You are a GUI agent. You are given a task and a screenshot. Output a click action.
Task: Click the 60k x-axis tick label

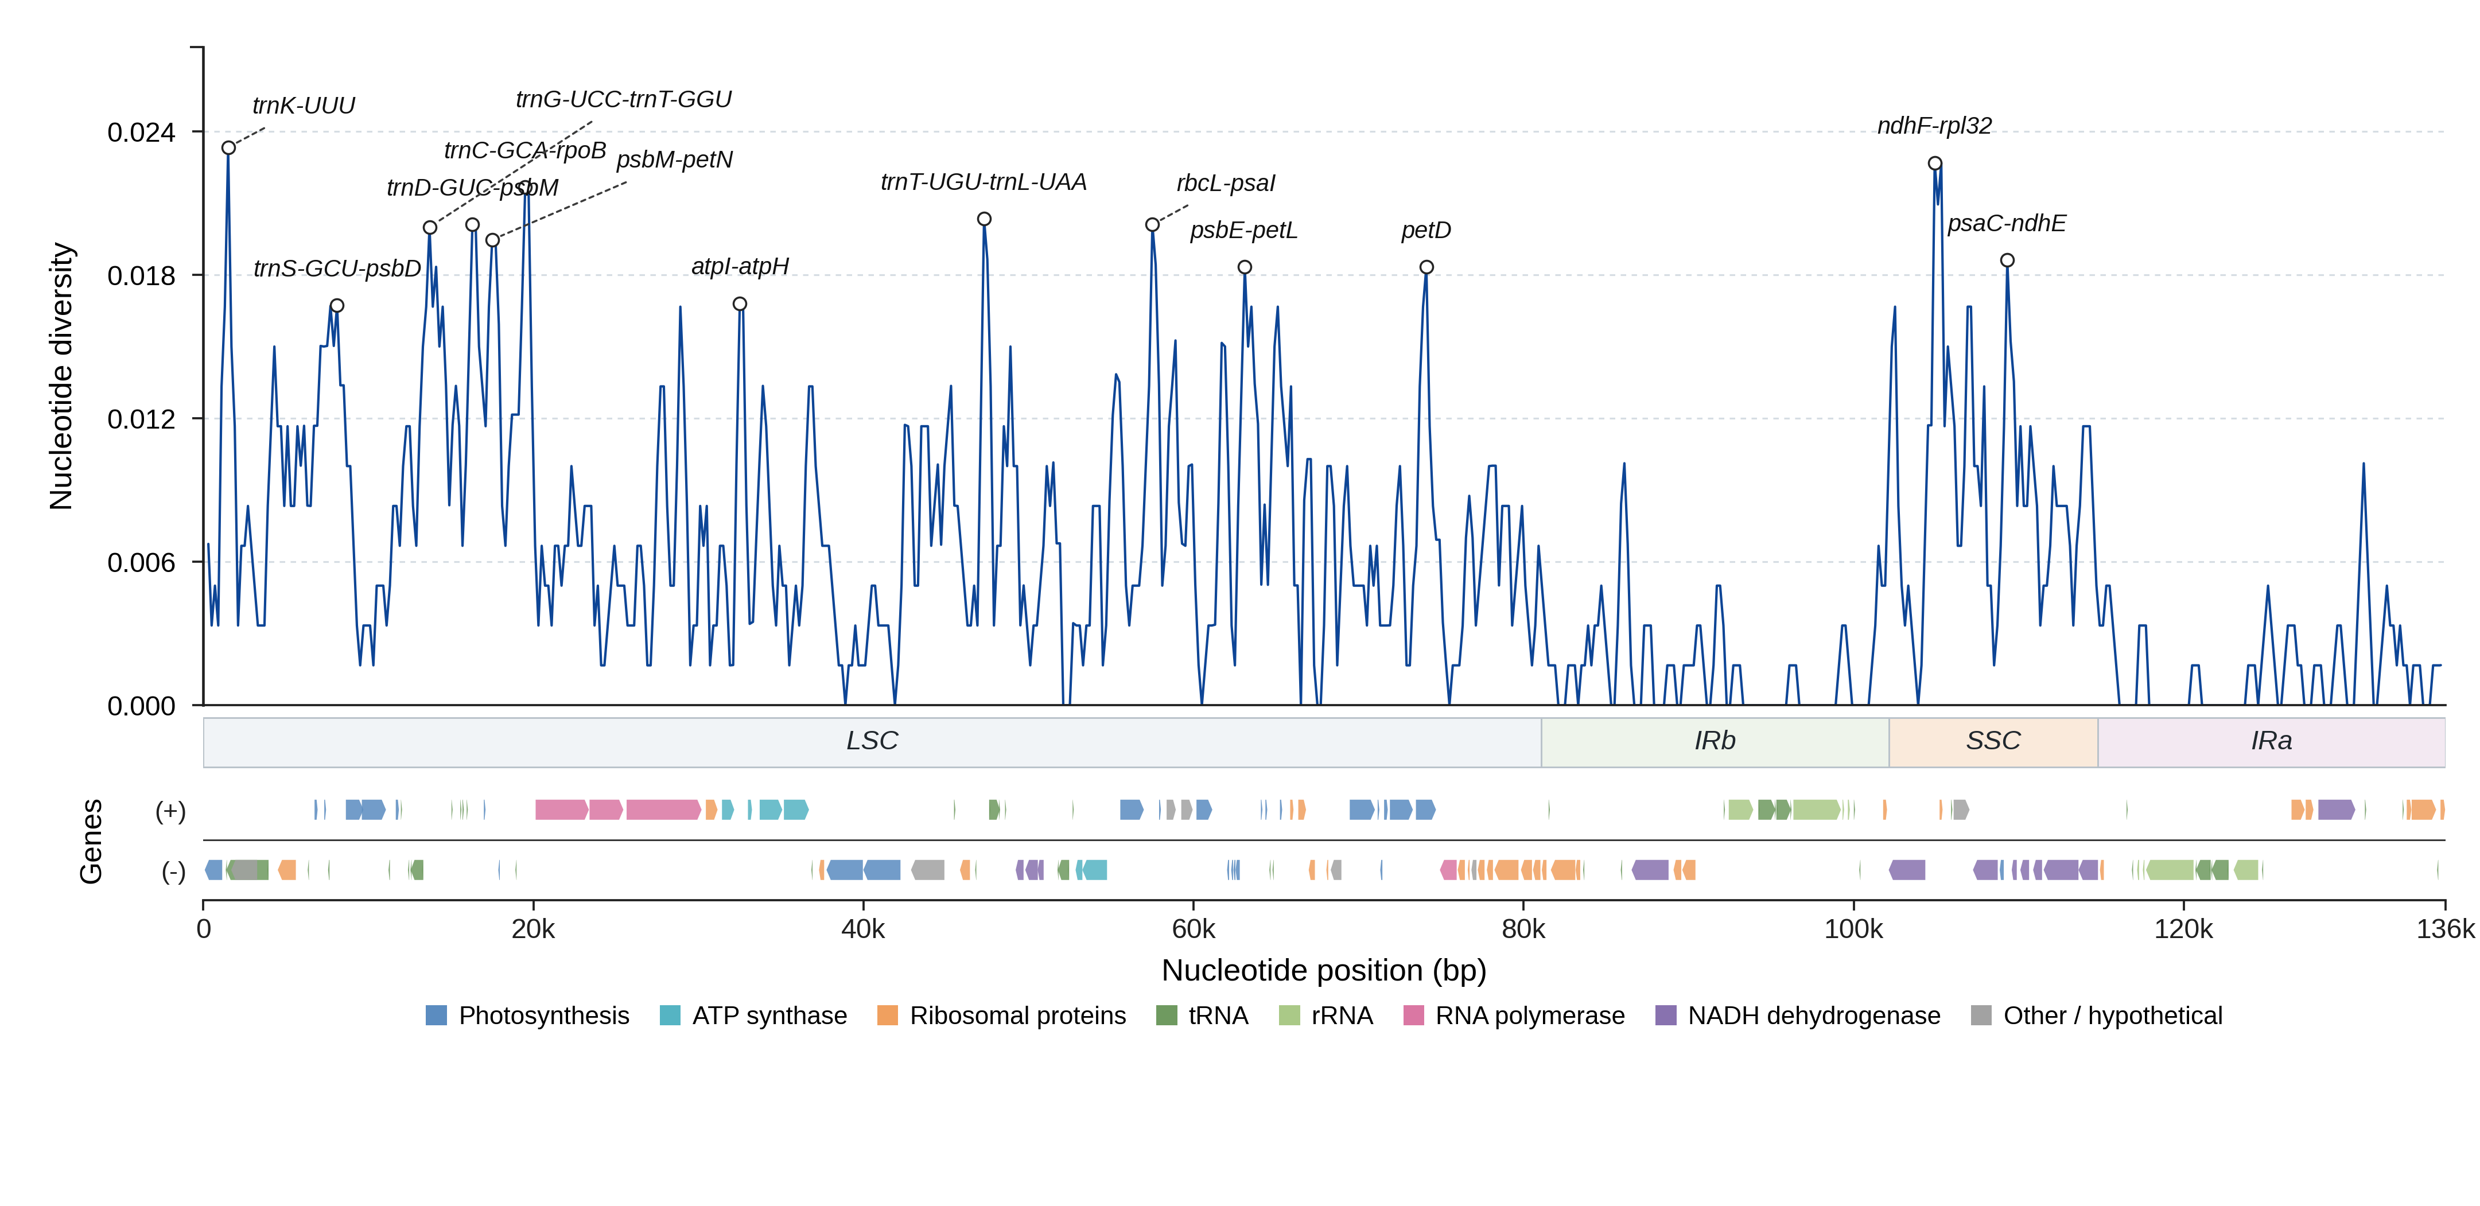1194,930
